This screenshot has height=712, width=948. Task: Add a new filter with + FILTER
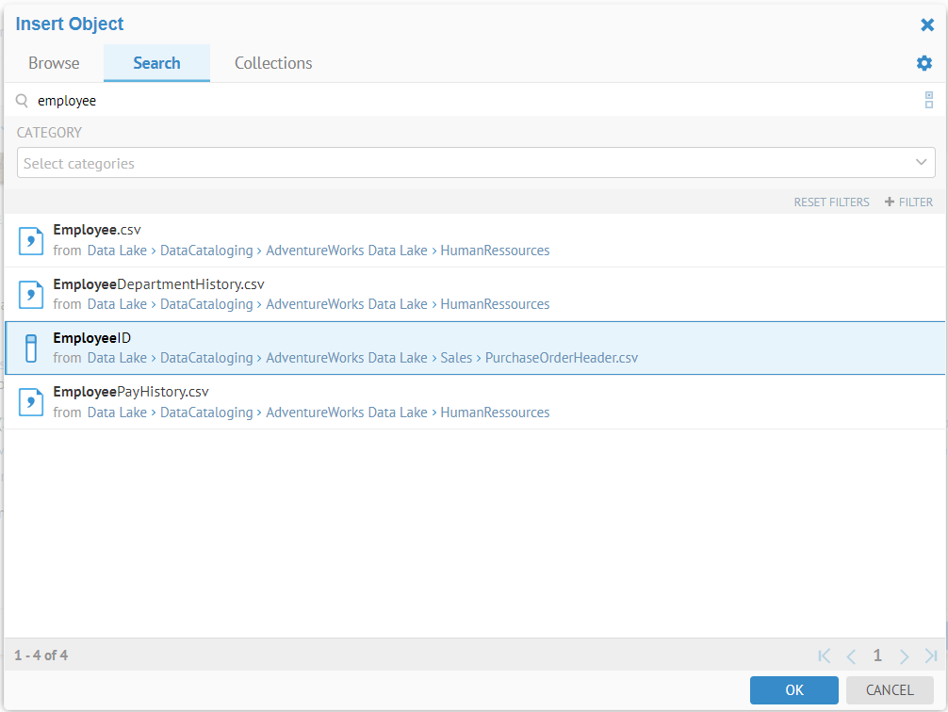coord(907,202)
